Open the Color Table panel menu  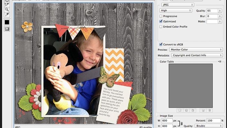coord(220,62)
